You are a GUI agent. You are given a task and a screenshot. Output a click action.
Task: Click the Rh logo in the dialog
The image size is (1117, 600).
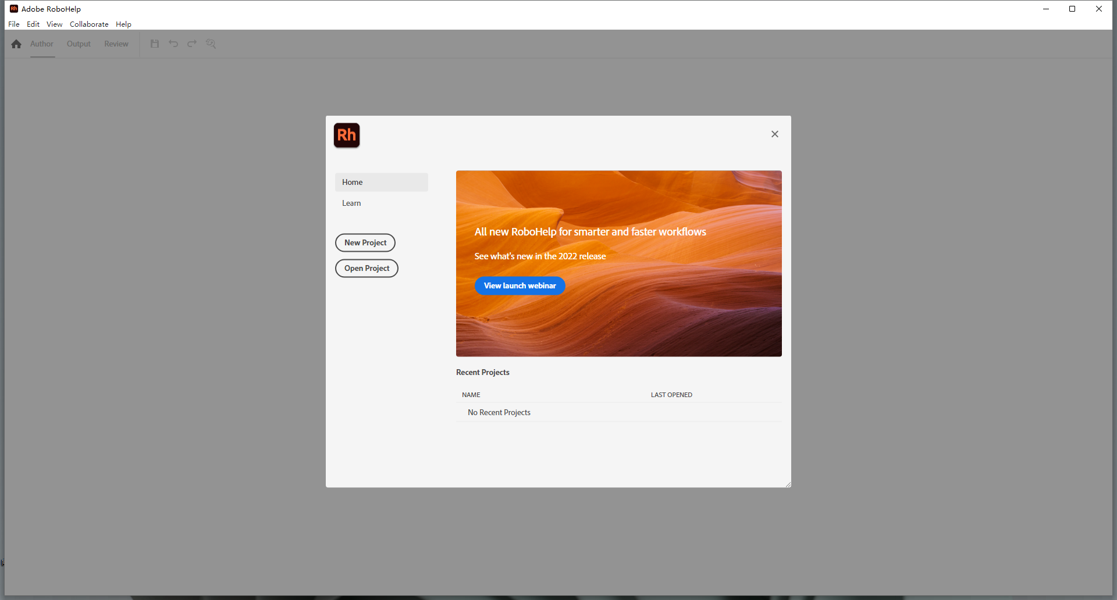pyautogui.click(x=347, y=135)
